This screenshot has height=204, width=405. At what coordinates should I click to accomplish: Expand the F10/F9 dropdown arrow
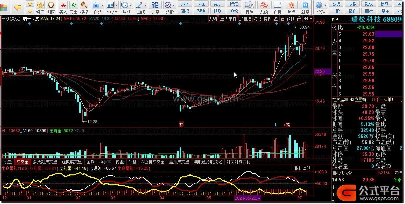pos(116,5)
